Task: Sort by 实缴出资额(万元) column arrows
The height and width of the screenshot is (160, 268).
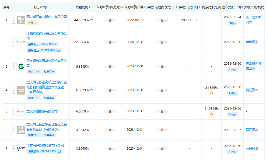Action: pos(177,7)
